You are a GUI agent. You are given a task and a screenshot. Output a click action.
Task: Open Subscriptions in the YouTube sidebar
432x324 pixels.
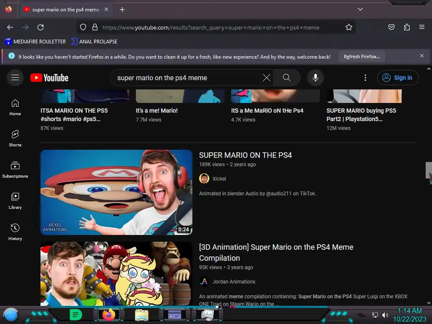tap(15, 170)
